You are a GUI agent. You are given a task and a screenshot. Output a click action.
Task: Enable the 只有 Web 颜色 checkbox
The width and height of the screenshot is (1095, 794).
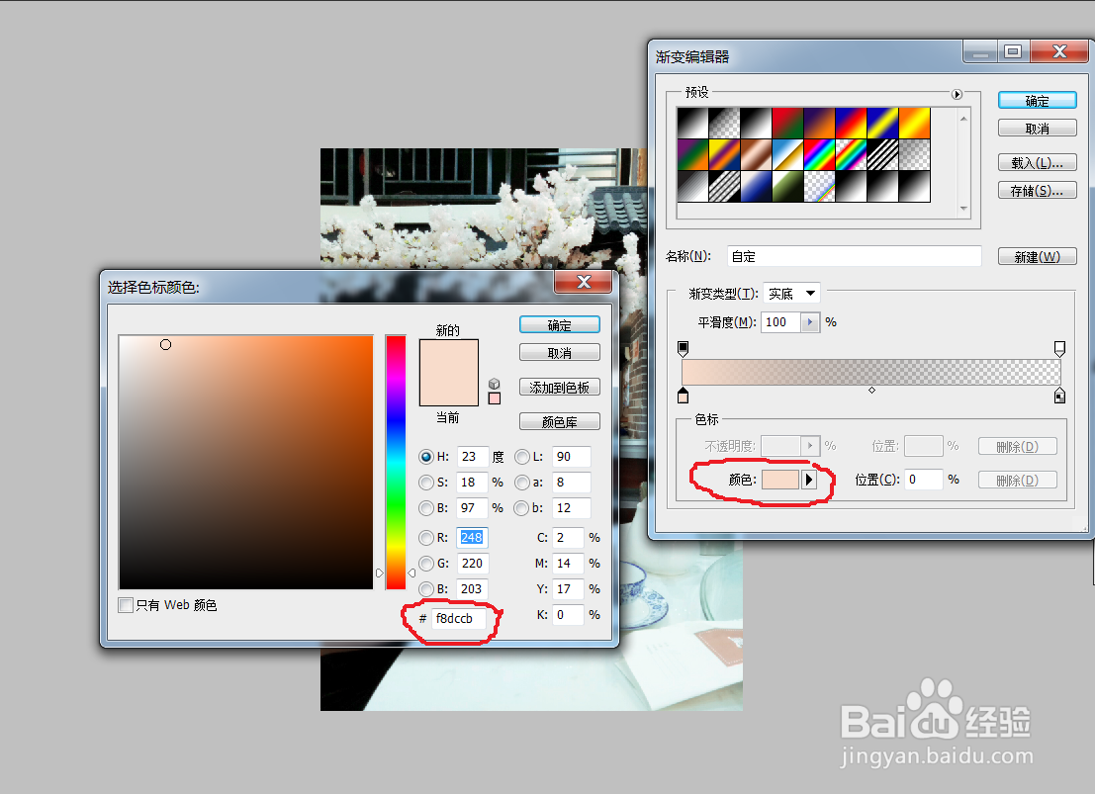pos(126,605)
